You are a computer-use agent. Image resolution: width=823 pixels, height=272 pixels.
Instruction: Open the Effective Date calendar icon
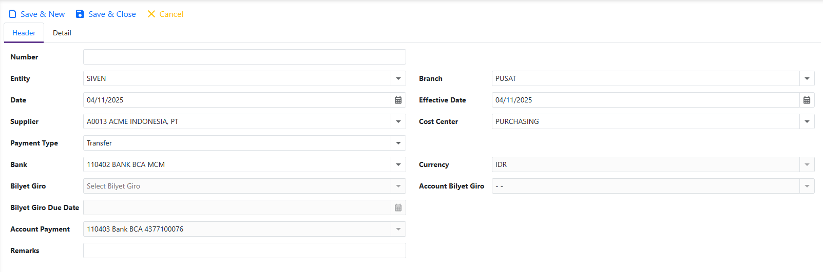(x=807, y=100)
